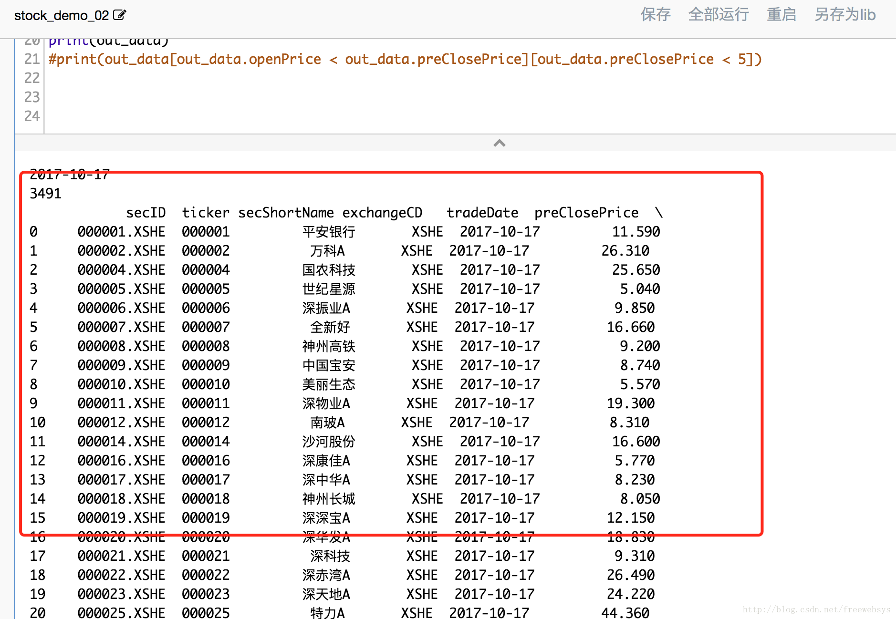Click price value 24.220
The height and width of the screenshot is (619, 896).
click(631, 594)
